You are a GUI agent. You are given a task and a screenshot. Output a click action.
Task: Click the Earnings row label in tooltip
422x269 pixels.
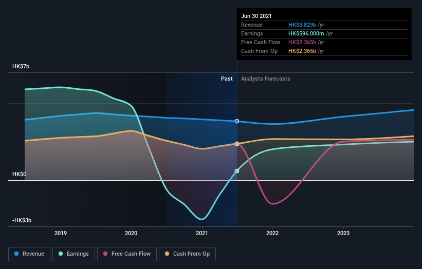click(x=252, y=33)
